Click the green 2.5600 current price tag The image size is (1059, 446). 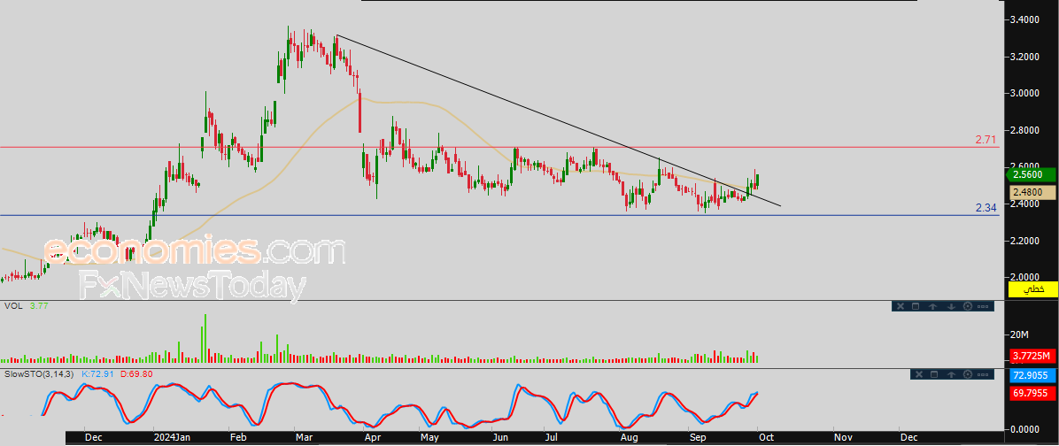click(x=1032, y=174)
